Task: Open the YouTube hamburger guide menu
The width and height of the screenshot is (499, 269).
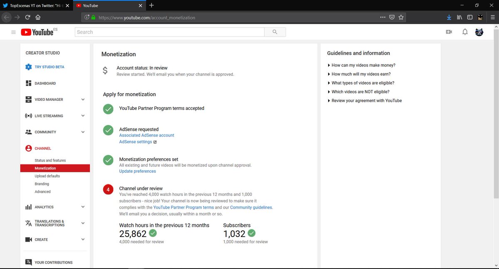Action: (x=13, y=32)
